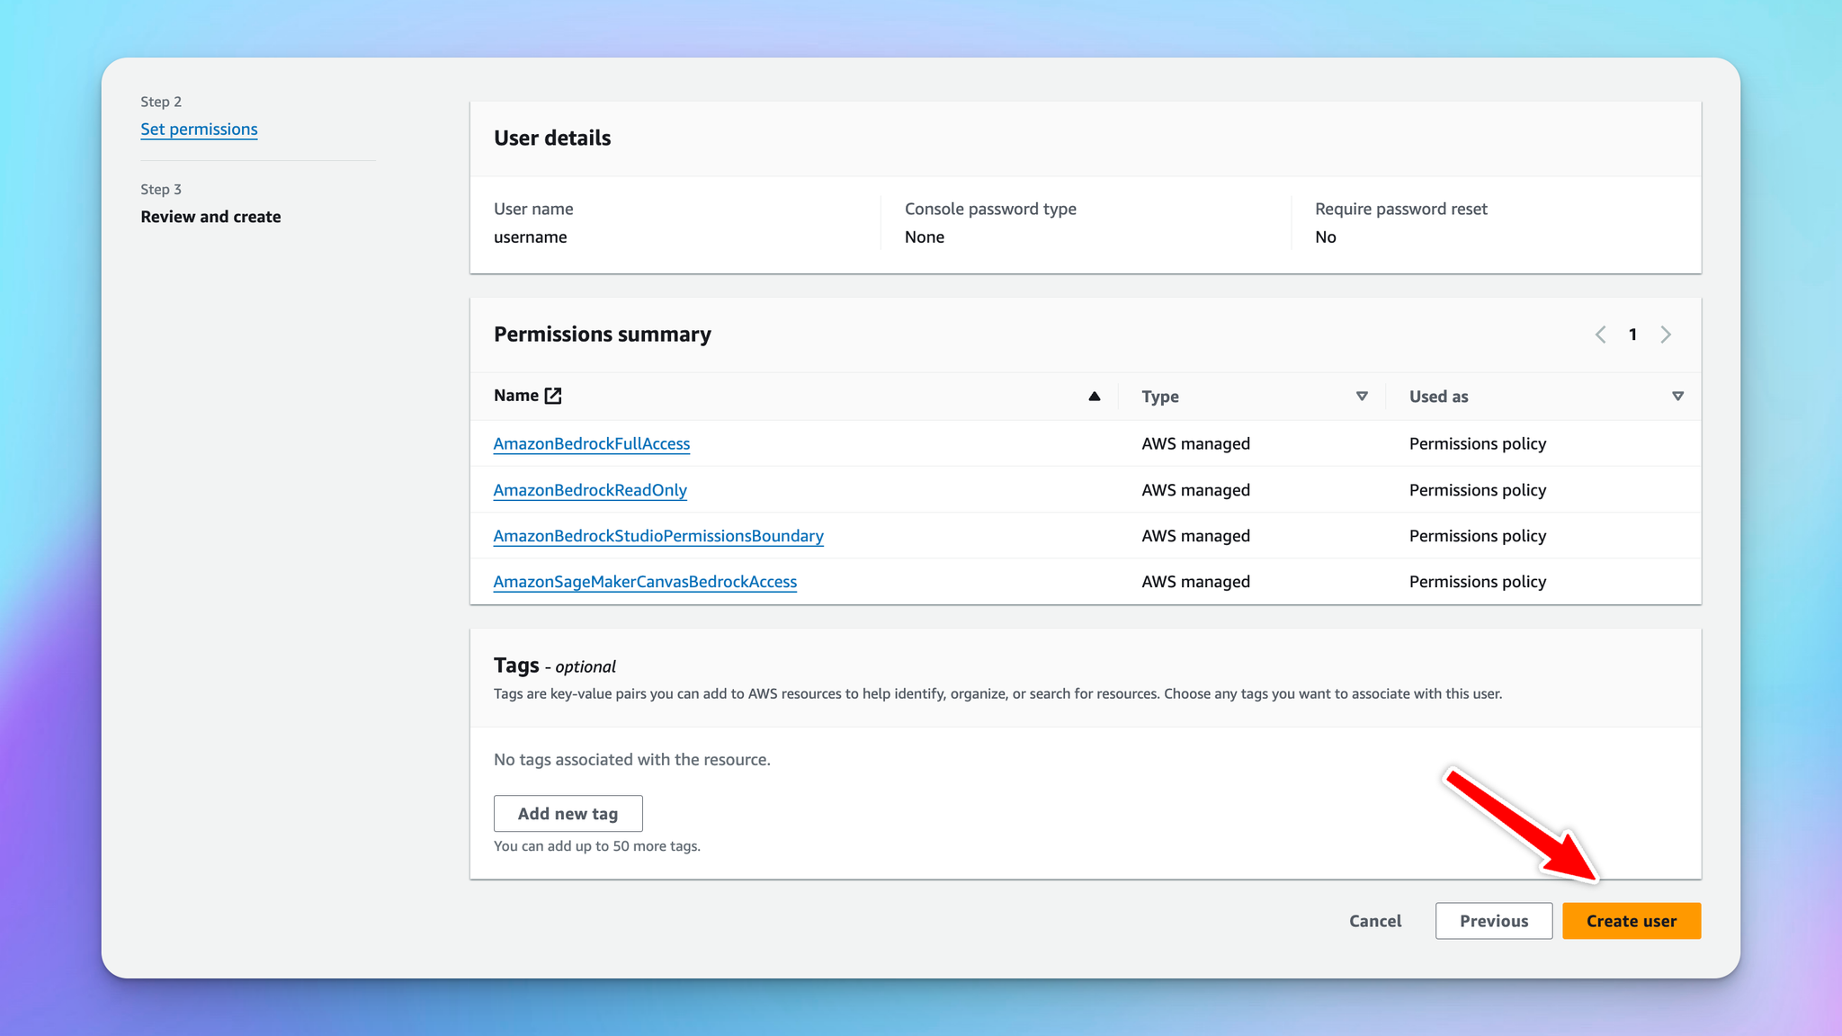This screenshot has width=1842, height=1036.
Task: Sort by the Used as column arrow
Action: click(1677, 397)
